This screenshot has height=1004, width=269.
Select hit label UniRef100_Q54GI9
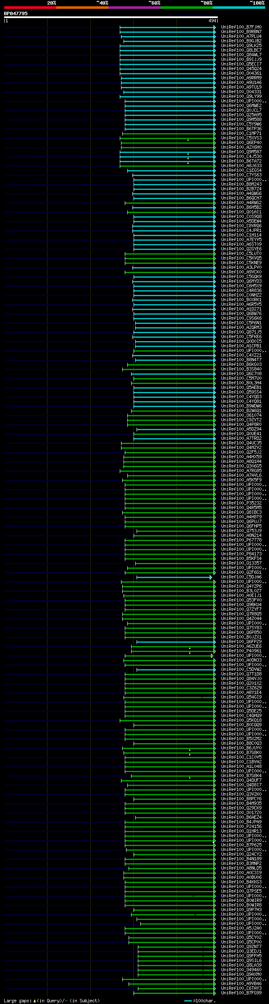241,697
